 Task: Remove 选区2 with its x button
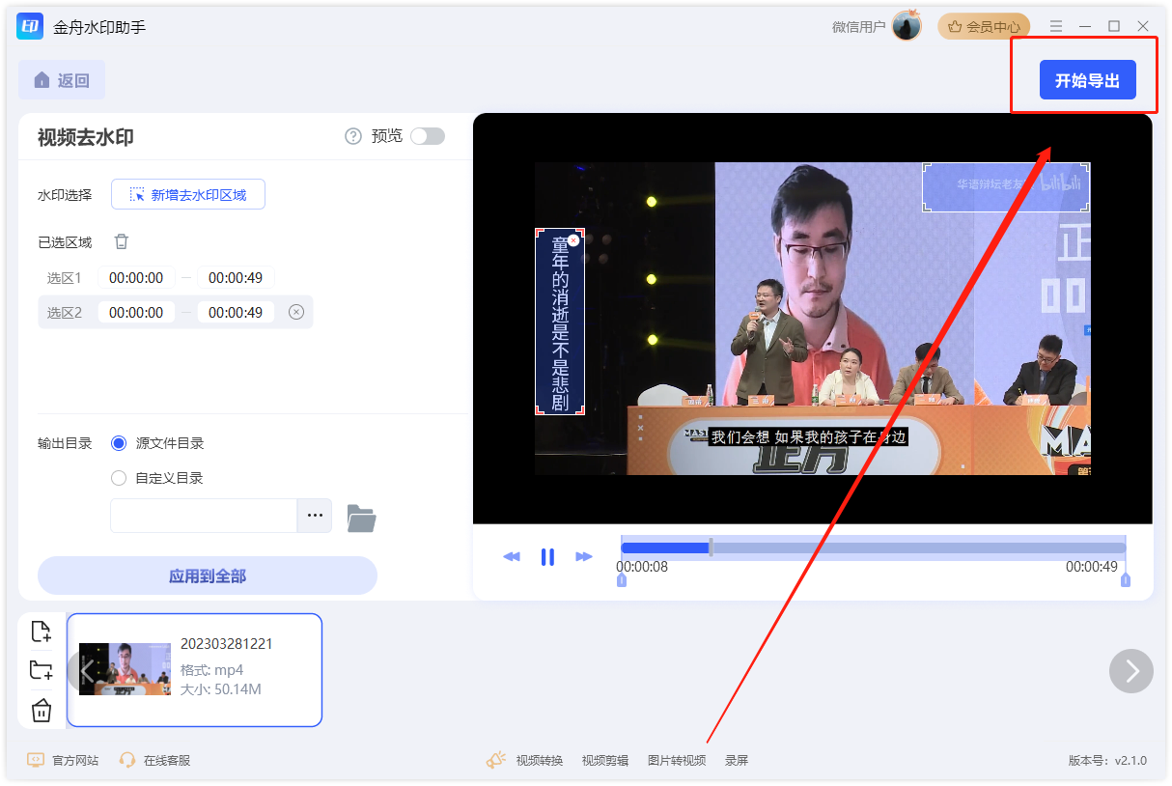(295, 312)
